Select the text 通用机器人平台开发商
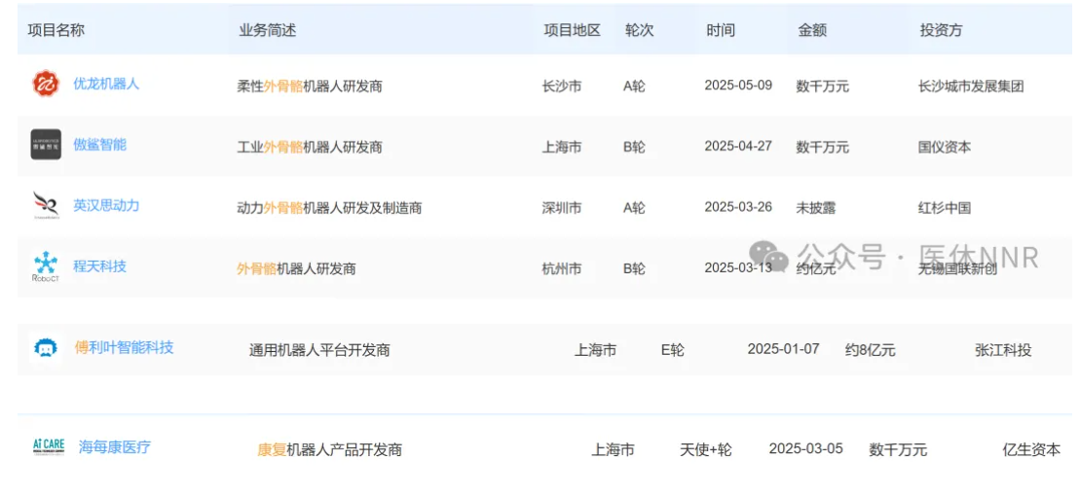Image resolution: width=1080 pixels, height=495 pixels. coord(319,350)
